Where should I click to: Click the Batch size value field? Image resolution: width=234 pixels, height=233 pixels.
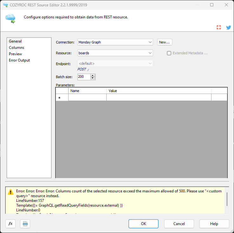pos(84,77)
